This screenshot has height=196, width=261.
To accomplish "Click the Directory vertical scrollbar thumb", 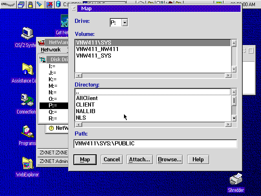I will click(234, 100).
